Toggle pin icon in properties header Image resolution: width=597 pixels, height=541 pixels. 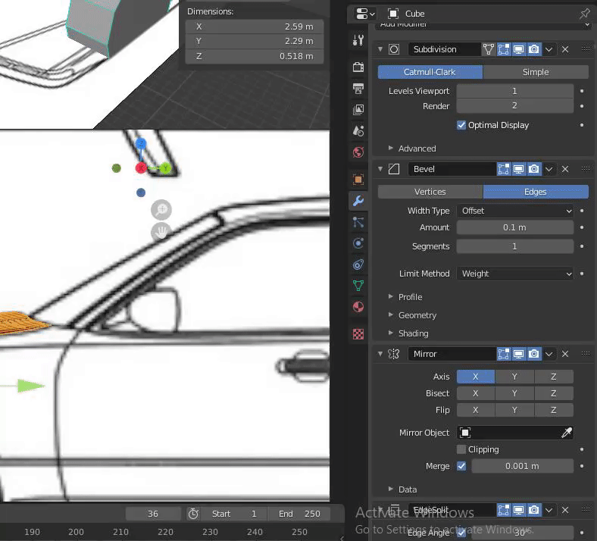(x=584, y=14)
